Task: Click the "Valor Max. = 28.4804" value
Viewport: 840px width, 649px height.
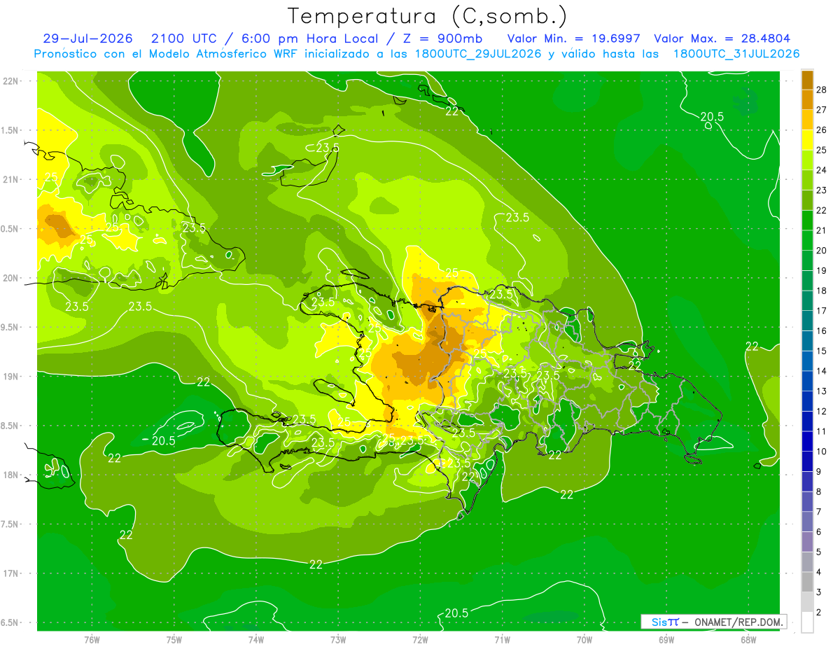Action: [721, 39]
